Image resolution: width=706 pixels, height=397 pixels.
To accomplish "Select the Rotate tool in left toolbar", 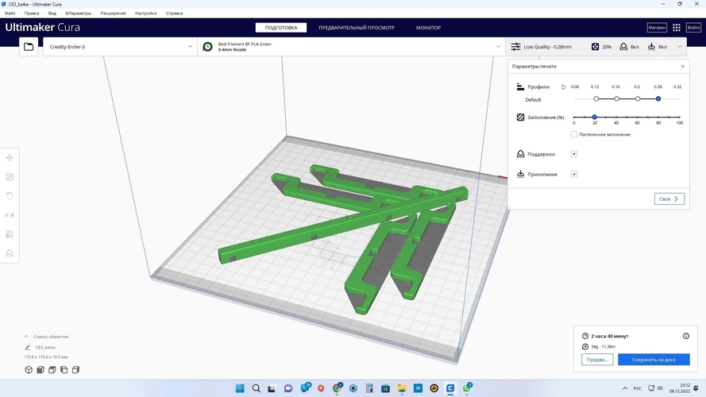I will (x=10, y=196).
